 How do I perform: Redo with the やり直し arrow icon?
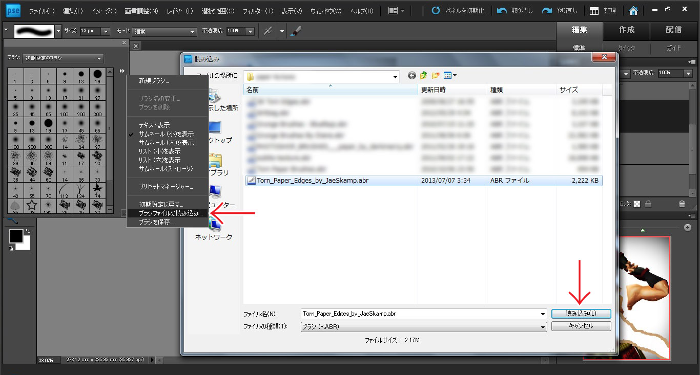[x=547, y=11]
